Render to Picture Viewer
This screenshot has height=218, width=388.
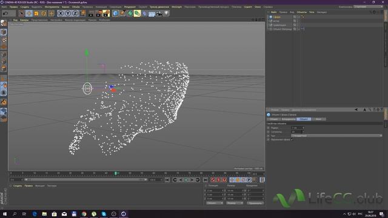pyautogui.click(x=99, y=13)
